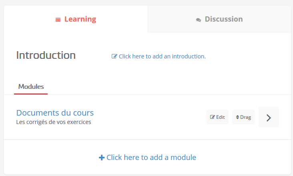Click here to add a module
The height and width of the screenshot is (176, 293).
tap(147, 158)
